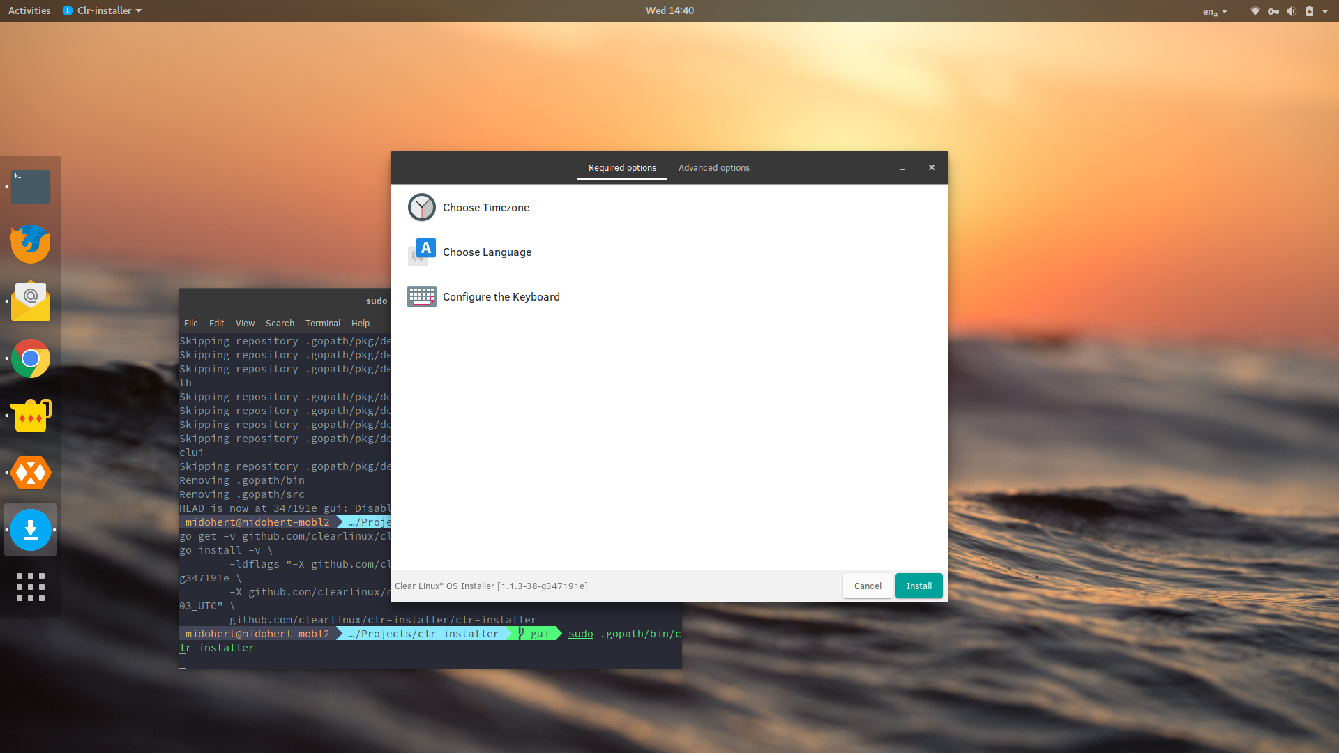Switch to the Required options tab
1339x753 pixels.
click(x=622, y=168)
